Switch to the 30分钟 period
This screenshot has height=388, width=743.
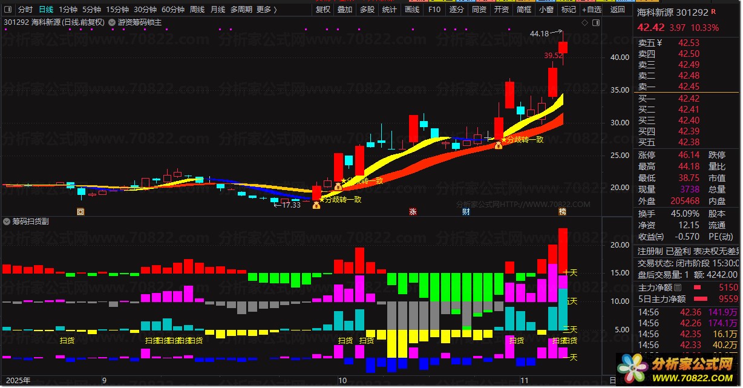click(145, 10)
